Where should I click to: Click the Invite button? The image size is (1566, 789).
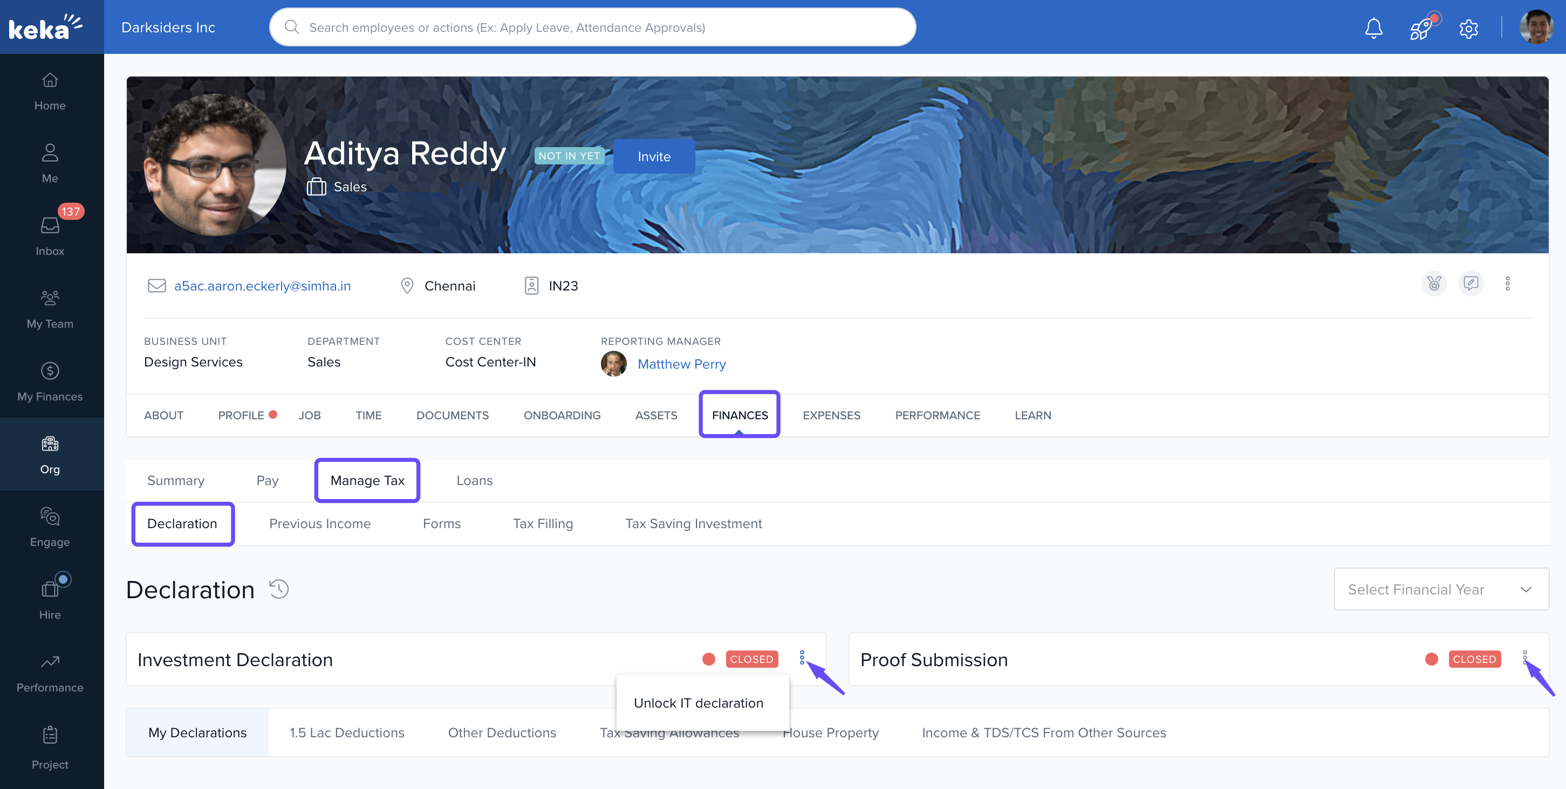(x=653, y=157)
